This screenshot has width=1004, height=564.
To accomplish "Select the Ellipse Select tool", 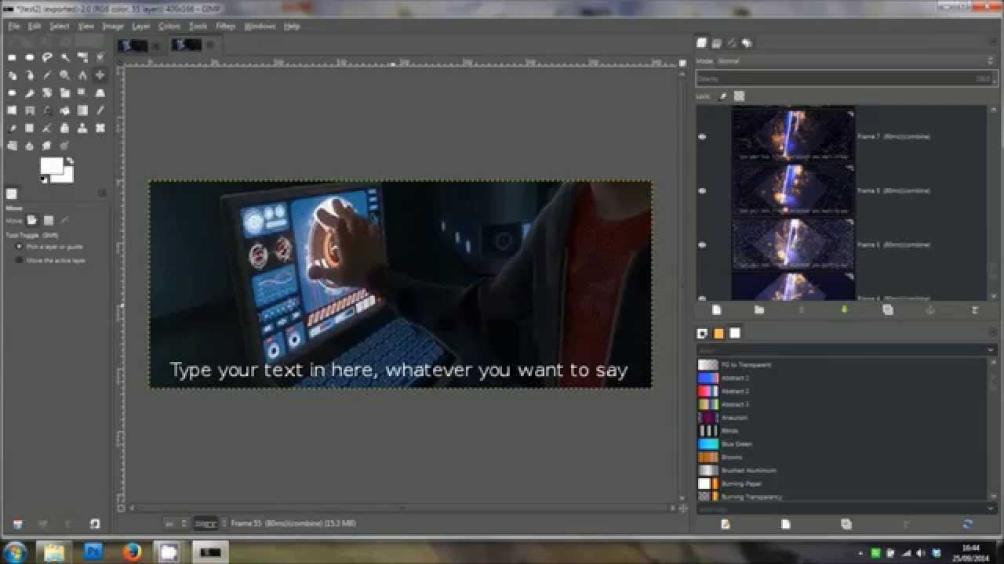I will tap(30, 57).
